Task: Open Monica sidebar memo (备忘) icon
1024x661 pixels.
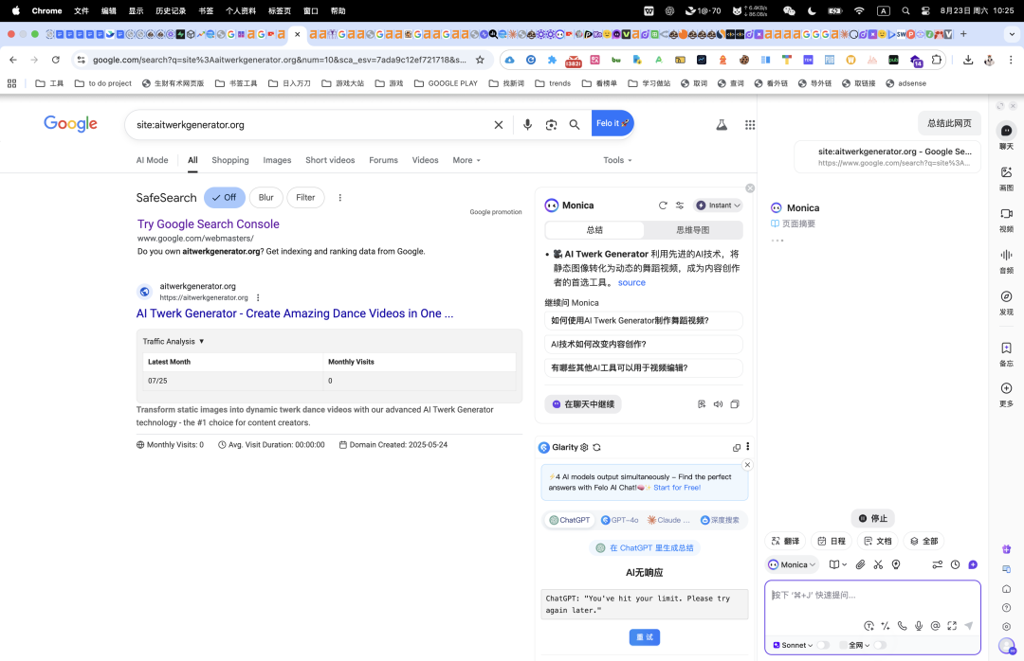Action: coord(1006,348)
